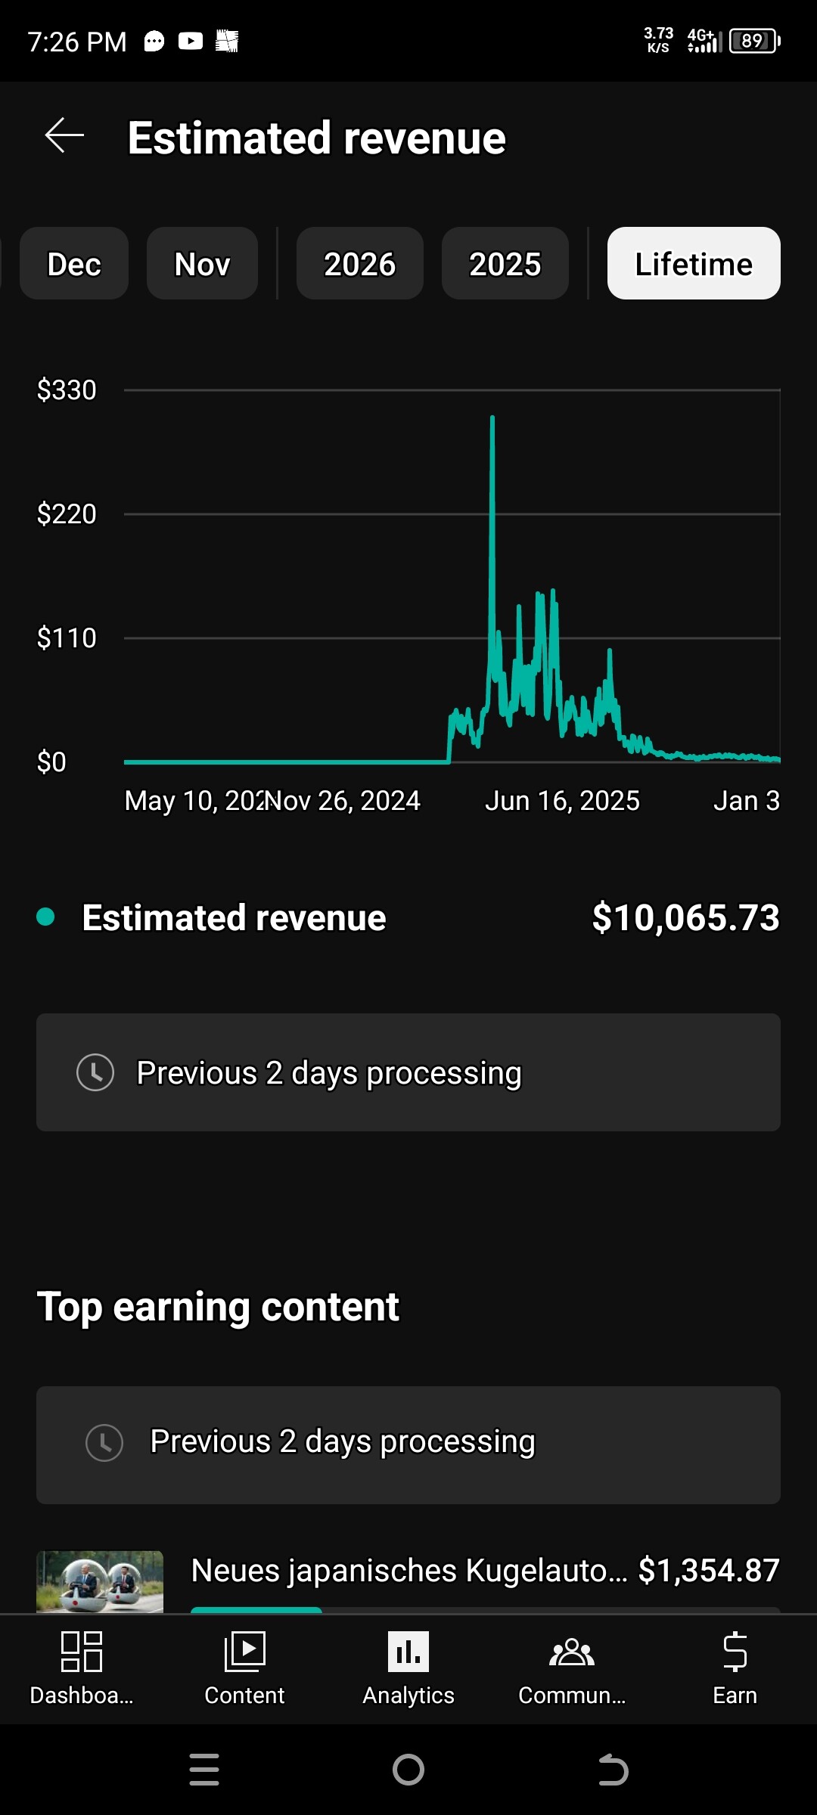Open the Earn dollar icon

tap(735, 1652)
